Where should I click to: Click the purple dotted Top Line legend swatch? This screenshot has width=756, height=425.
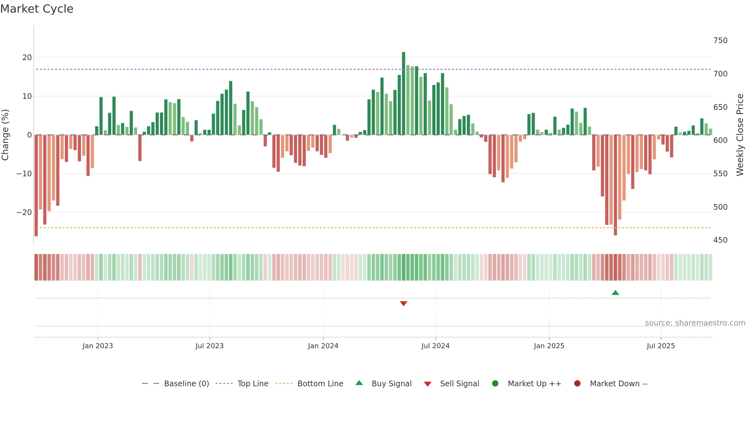pyautogui.click(x=224, y=383)
